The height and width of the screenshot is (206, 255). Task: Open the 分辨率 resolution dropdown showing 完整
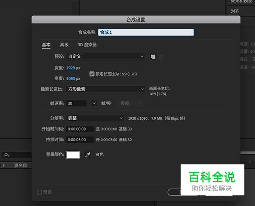(95, 118)
